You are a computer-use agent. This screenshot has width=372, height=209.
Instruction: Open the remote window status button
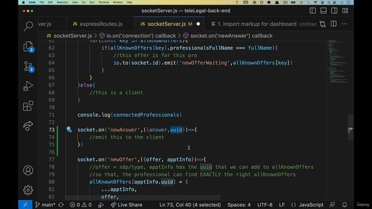pyautogui.click(x=25, y=205)
